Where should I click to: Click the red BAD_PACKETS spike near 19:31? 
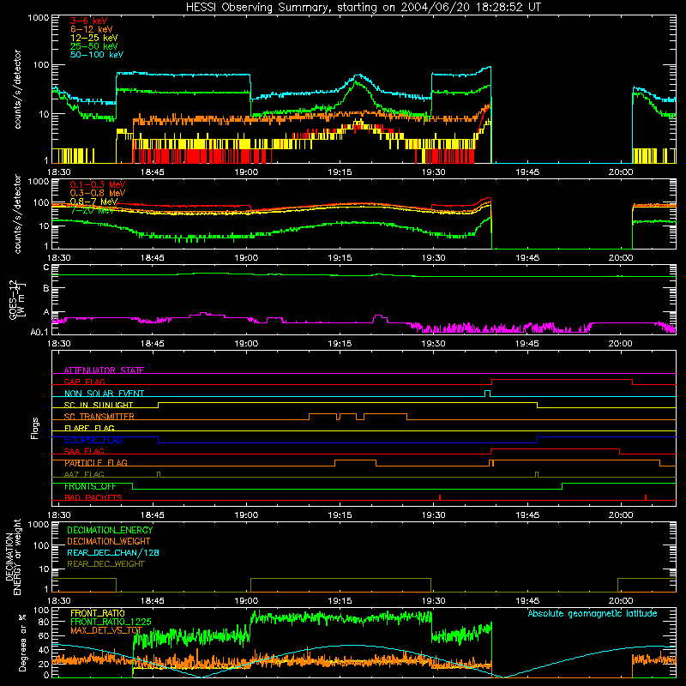click(440, 497)
